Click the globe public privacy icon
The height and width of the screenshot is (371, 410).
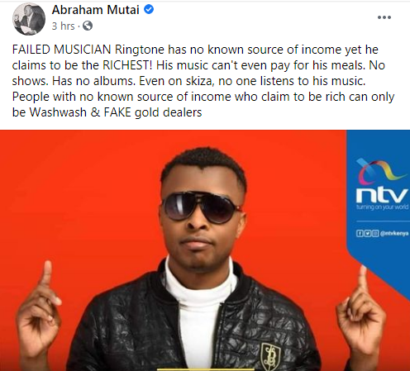tap(88, 26)
